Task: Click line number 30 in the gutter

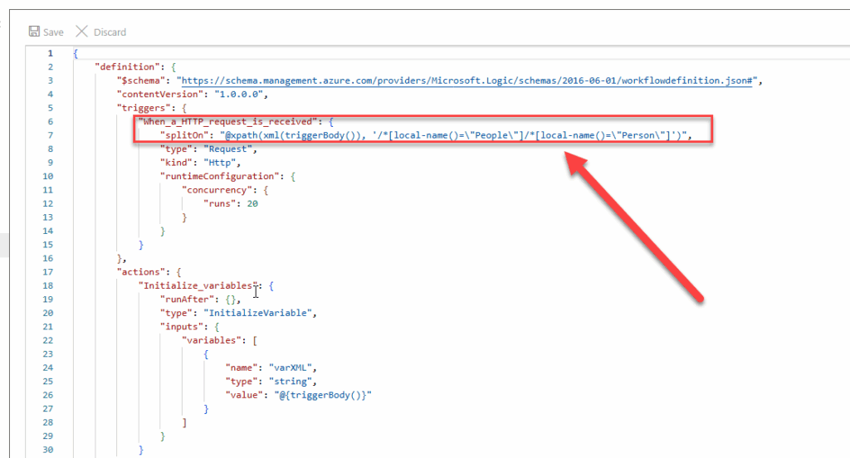Action: pyautogui.click(x=47, y=450)
